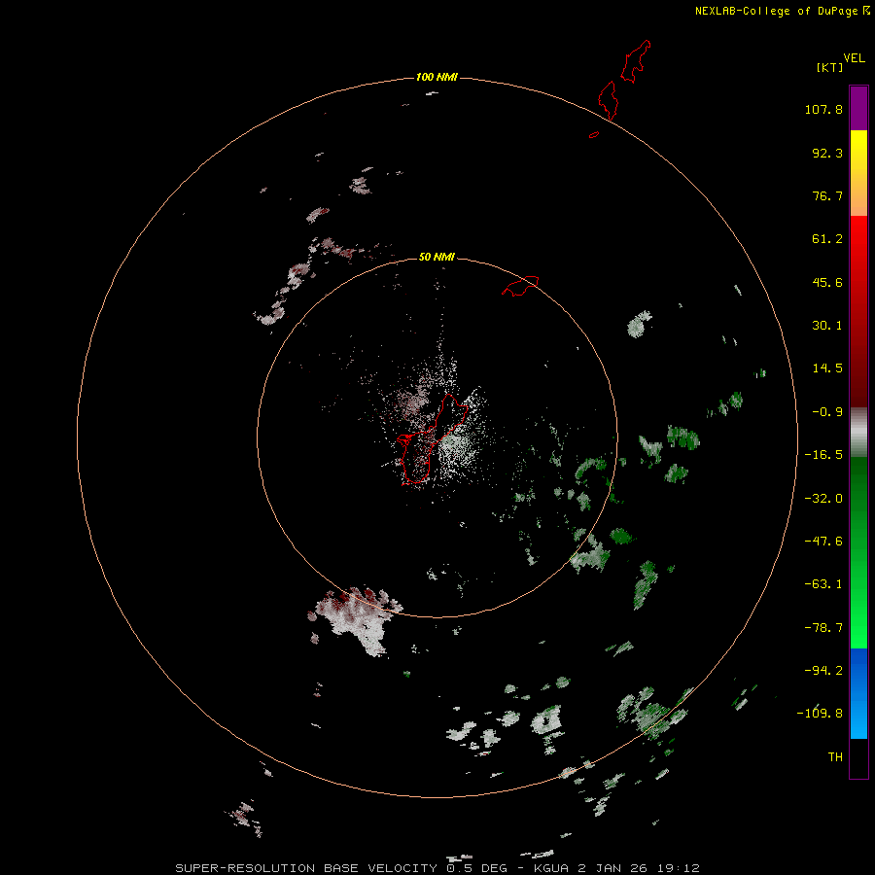The width and height of the screenshot is (875, 875).
Task: Click the KGUA station identifier in caption
Action: point(552,868)
